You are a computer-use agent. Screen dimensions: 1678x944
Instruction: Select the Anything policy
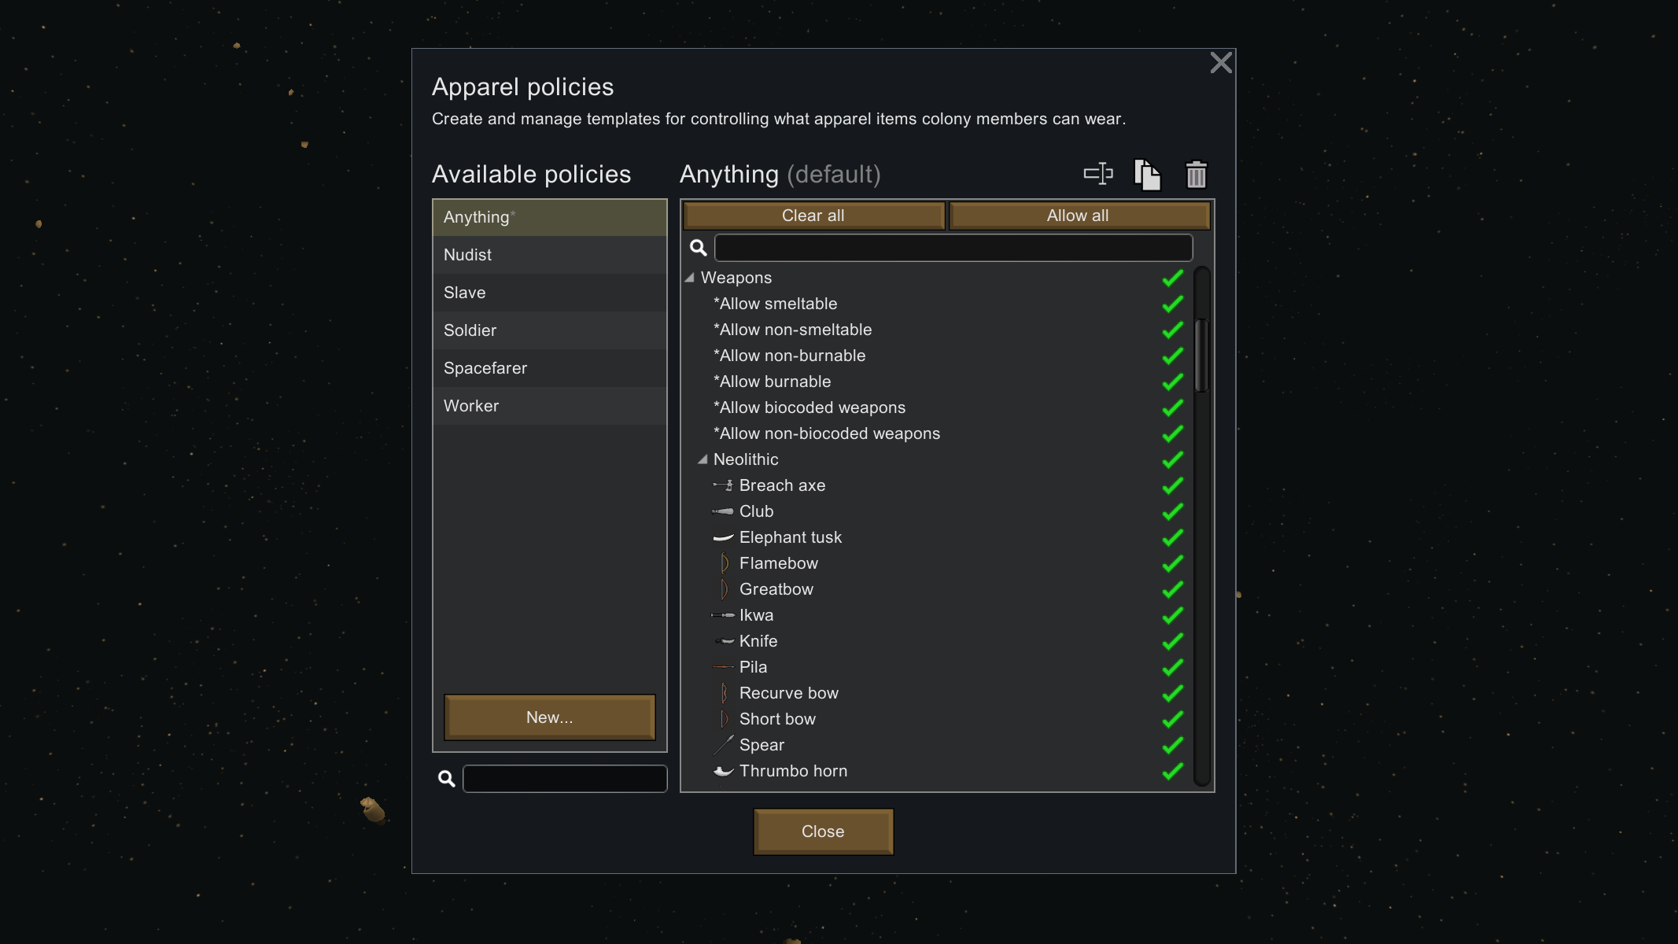click(x=550, y=217)
